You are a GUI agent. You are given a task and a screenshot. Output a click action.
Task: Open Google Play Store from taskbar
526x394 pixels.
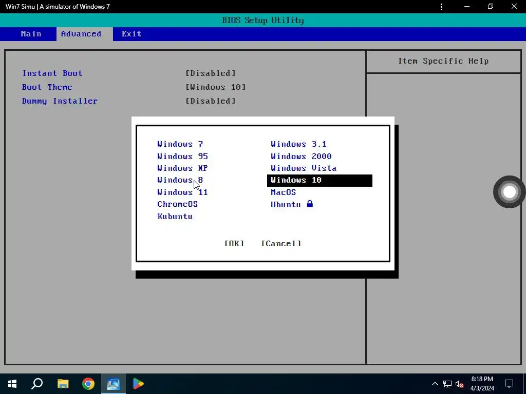click(x=138, y=384)
